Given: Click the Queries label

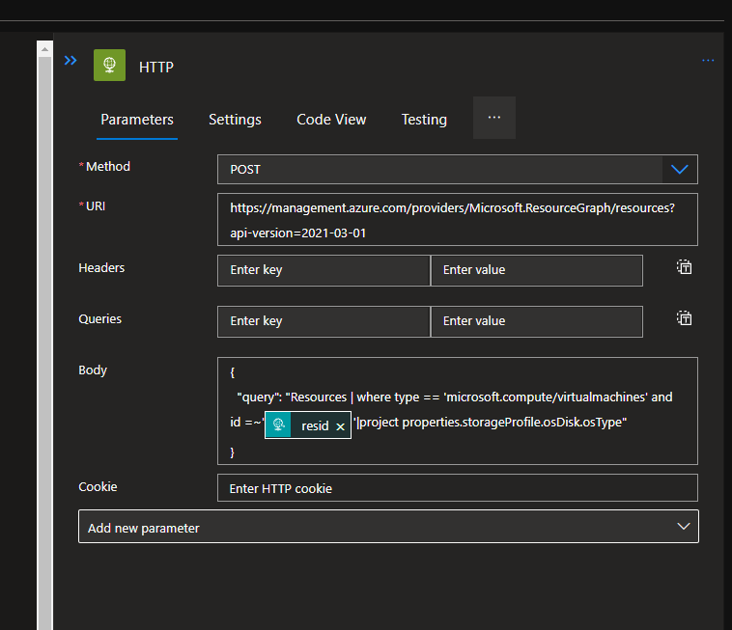Looking at the screenshot, I should click(99, 319).
